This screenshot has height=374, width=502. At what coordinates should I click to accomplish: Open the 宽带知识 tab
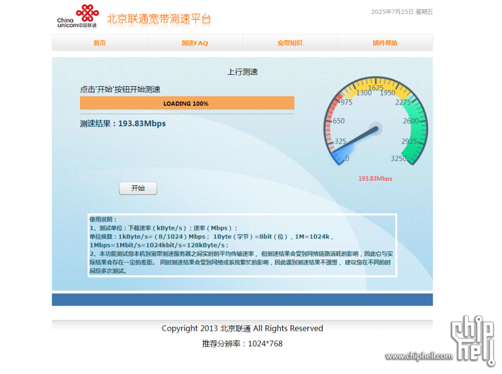(290, 43)
